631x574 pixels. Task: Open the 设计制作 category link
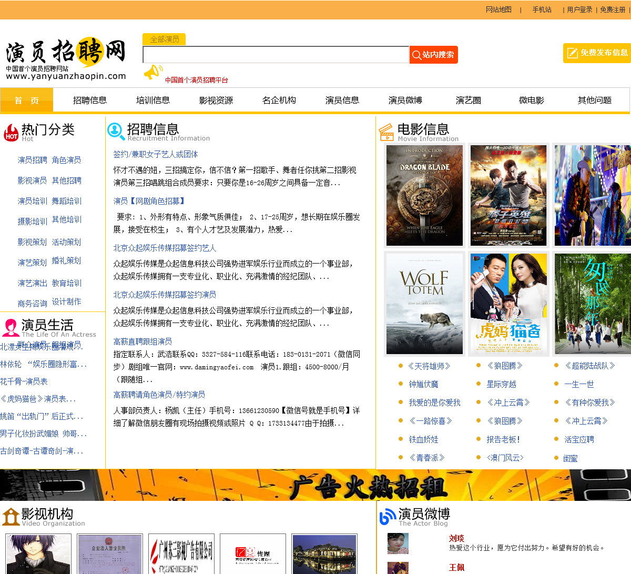coord(66,301)
